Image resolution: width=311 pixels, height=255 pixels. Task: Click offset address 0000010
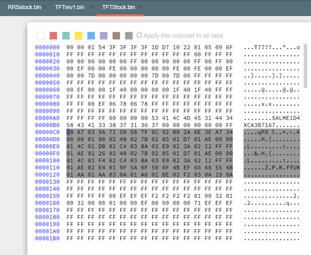[47, 54]
